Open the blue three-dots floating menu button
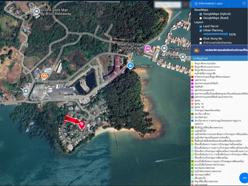This screenshot has height=186, width=248. 244,178
